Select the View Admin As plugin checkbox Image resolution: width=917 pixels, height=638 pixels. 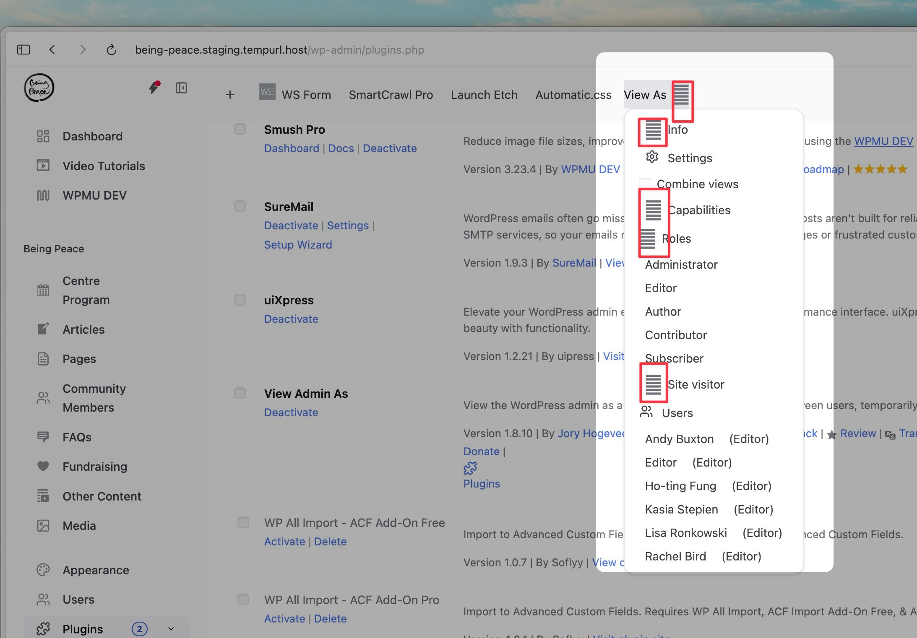pos(240,393)
